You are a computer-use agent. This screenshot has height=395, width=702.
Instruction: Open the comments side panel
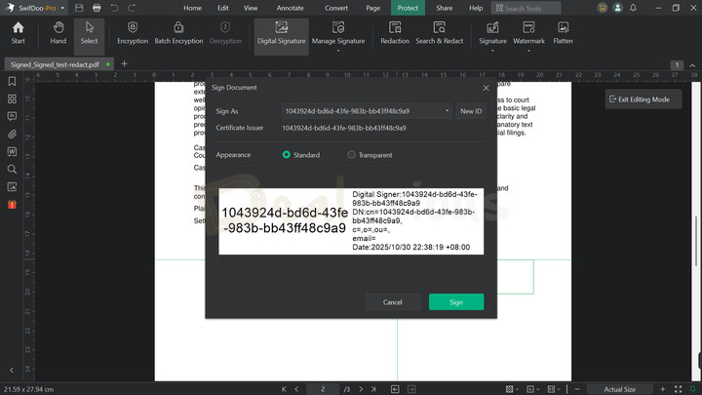[12, 116]
